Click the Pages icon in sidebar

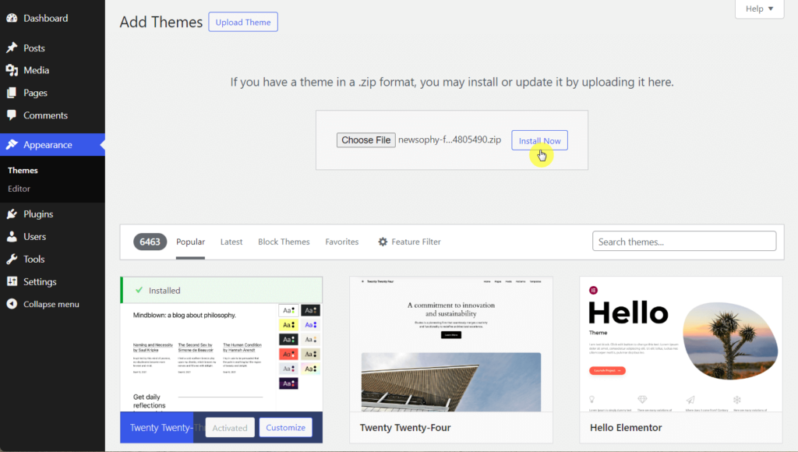pyautogui.click(x=12, y=93)
